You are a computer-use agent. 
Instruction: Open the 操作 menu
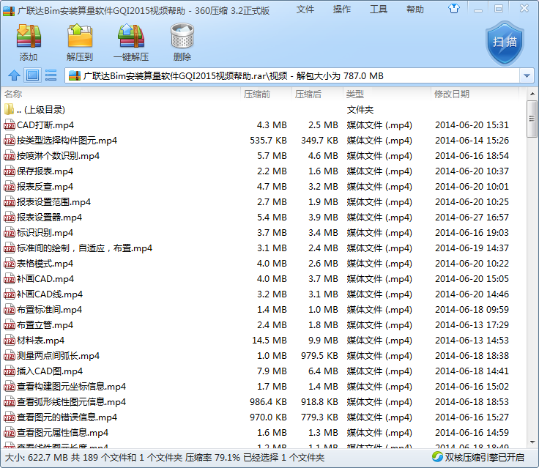point(342,10)
